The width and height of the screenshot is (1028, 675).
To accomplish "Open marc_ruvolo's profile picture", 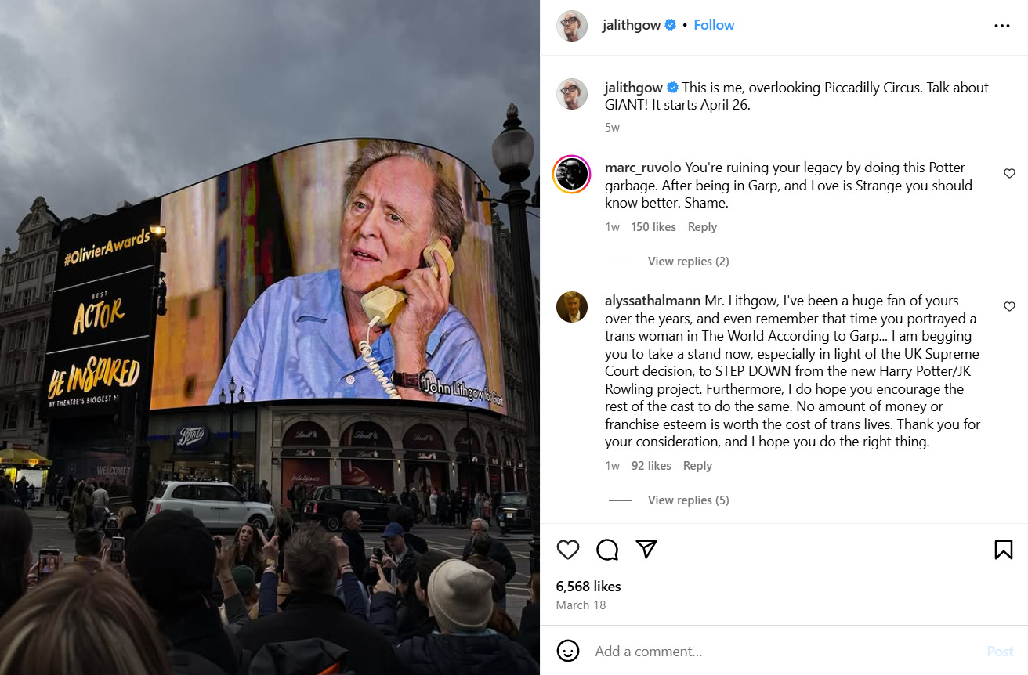I will pyautogui.click(x=572, y=174).
